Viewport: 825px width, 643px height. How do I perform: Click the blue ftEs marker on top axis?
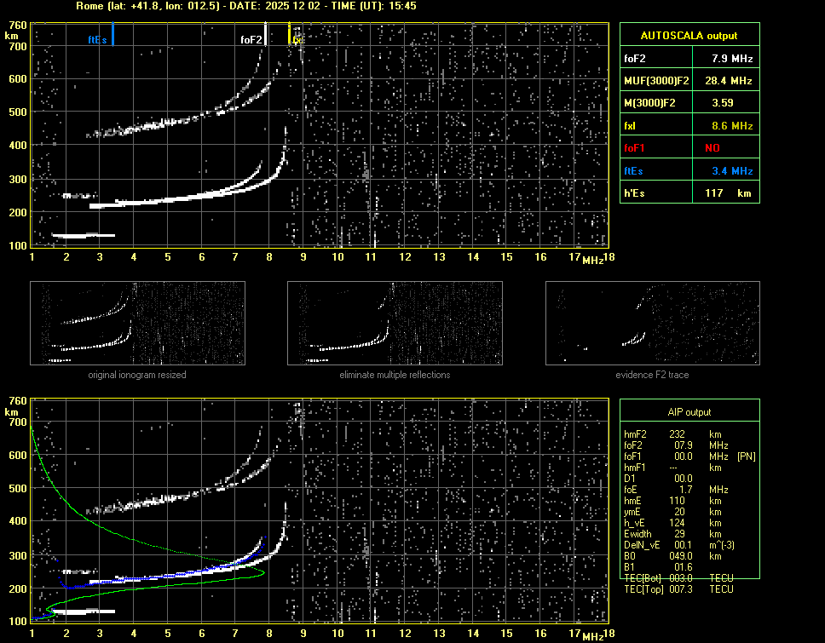[x=112, y=35]
